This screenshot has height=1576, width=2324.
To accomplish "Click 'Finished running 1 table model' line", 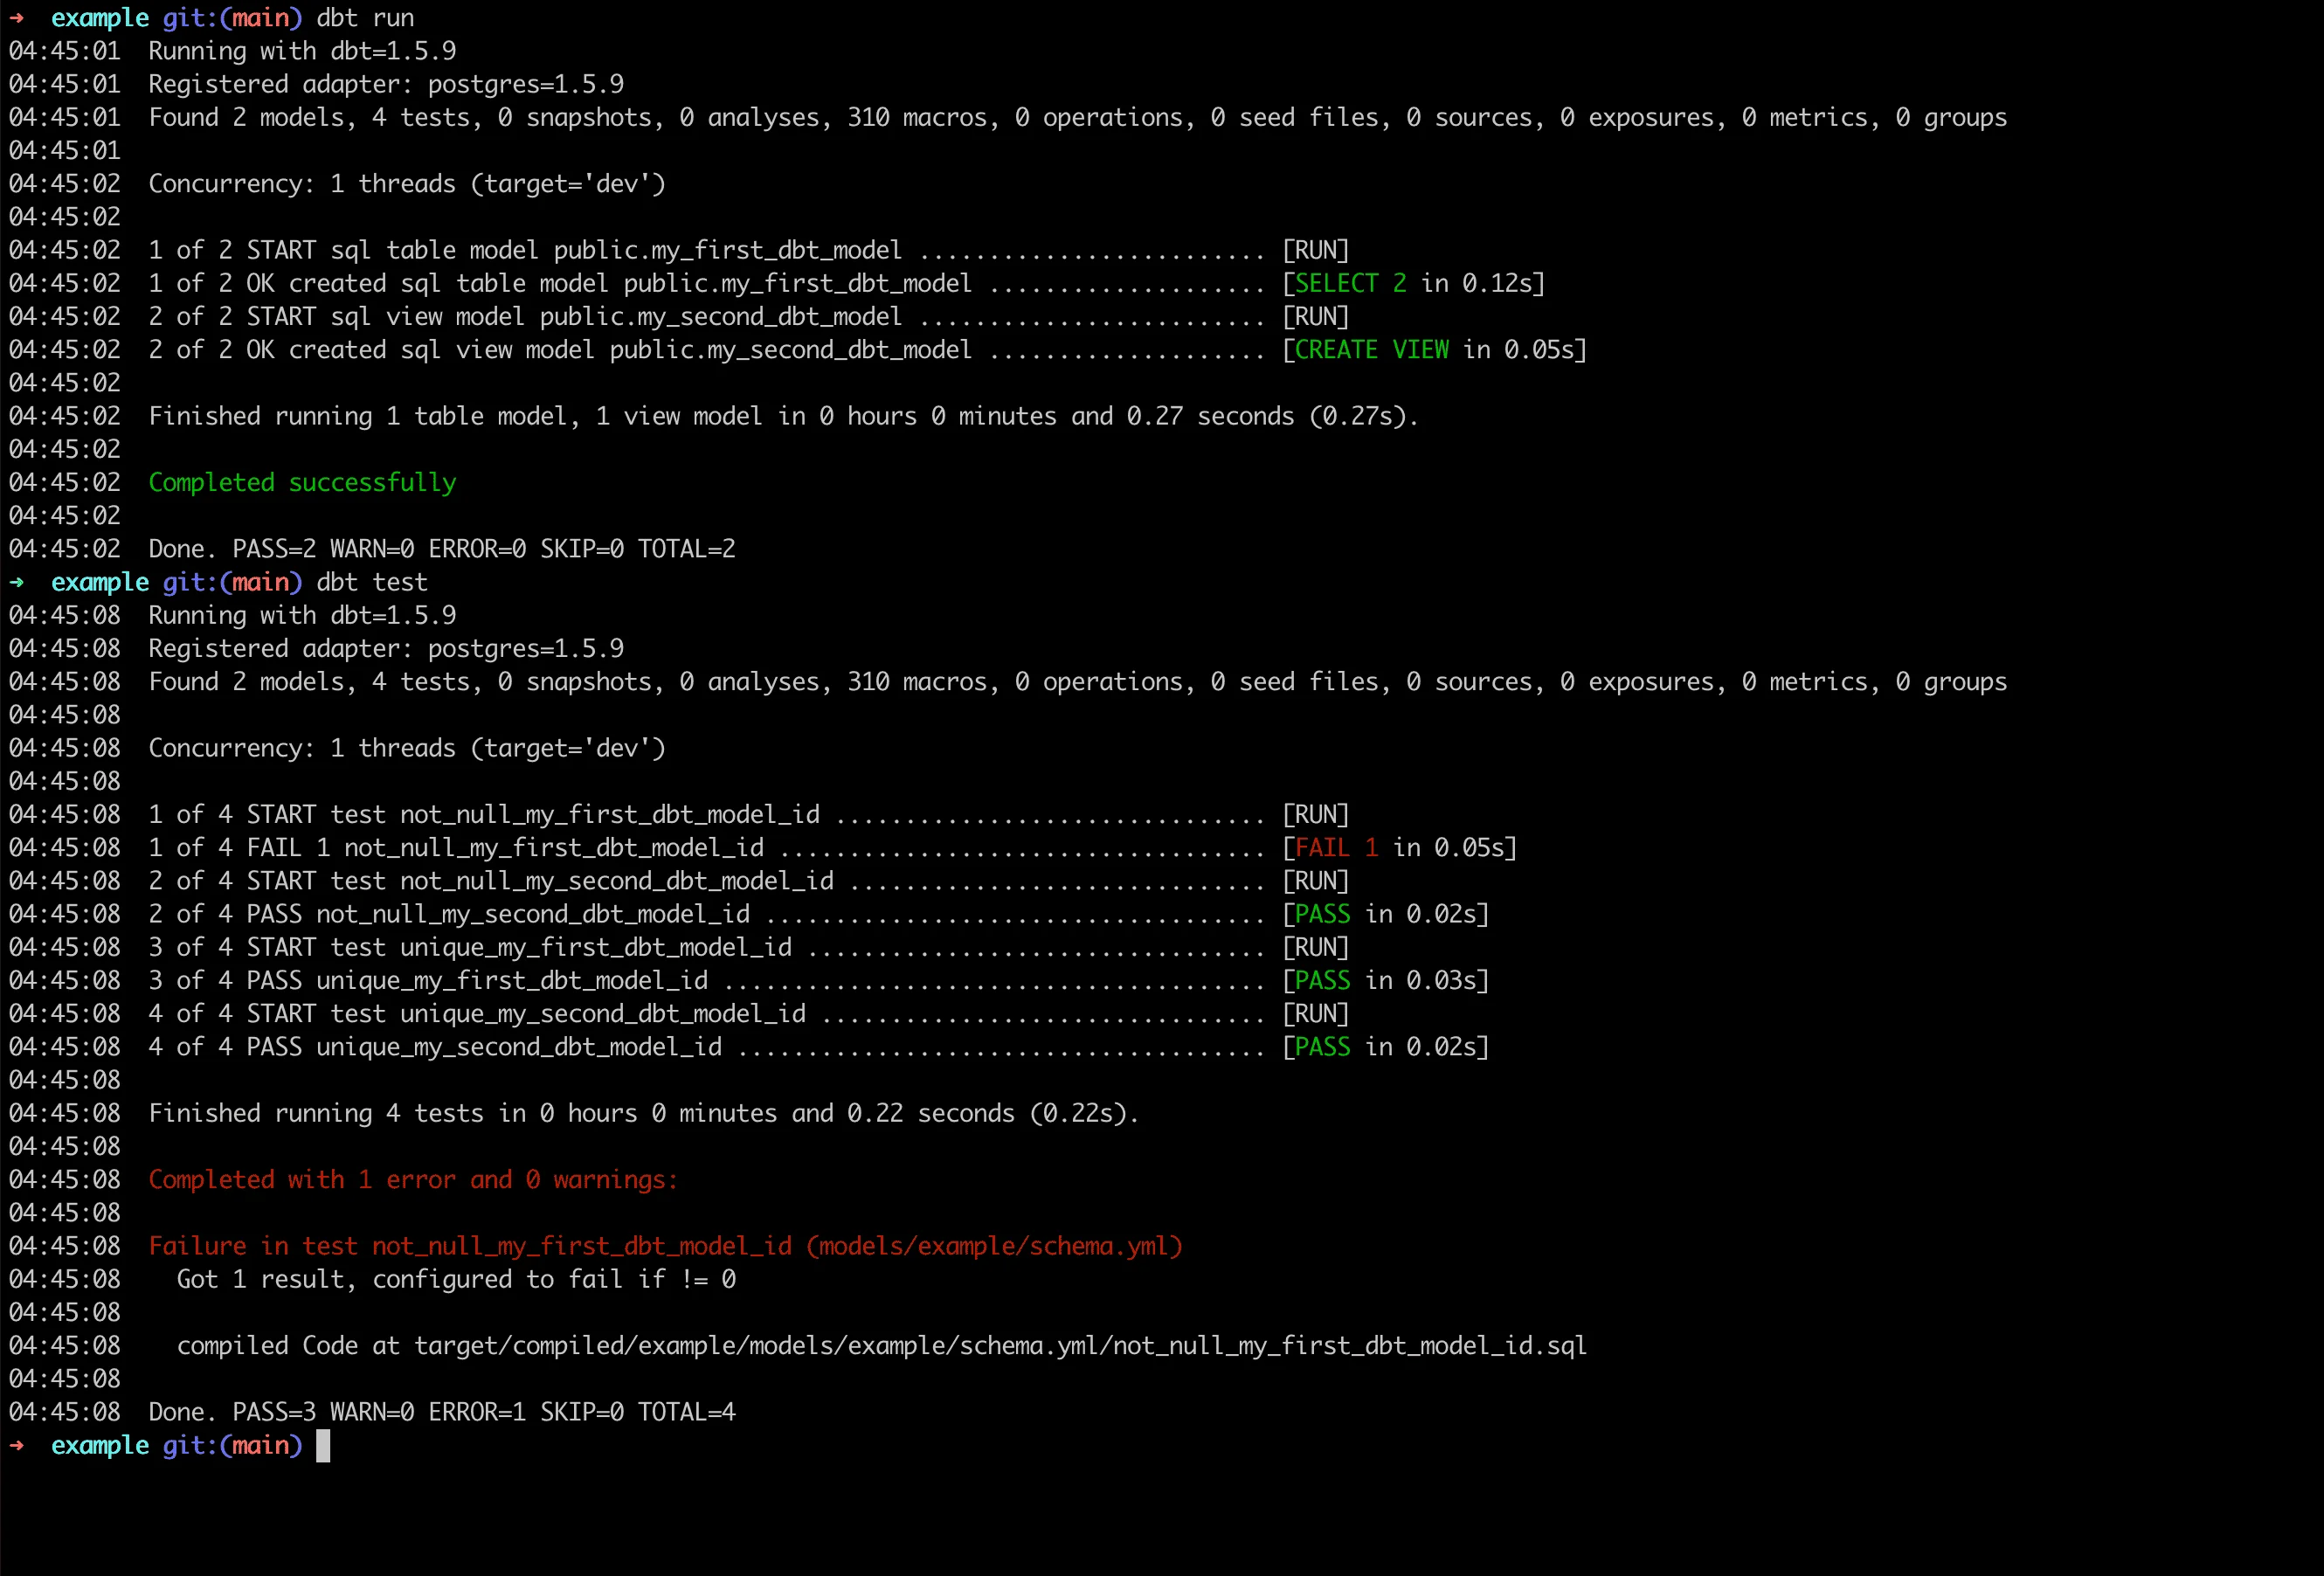I will click(x=783, y=416).
